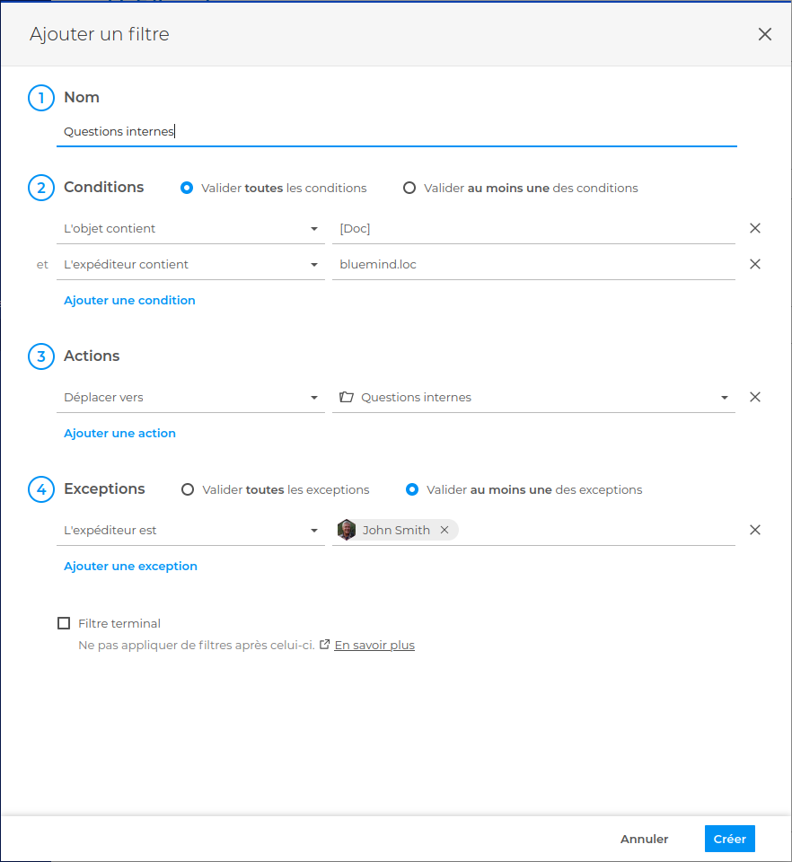
Task: Delete the "L'expéditeur est" exception row
Action: click(x=754, y=530)
